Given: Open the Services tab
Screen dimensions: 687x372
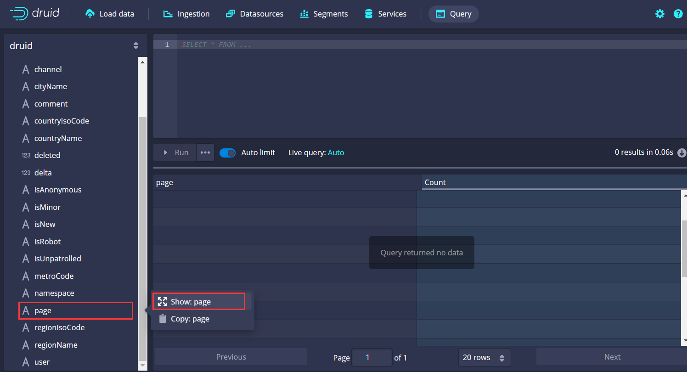Looking at the screenshot, I should 385,14.
